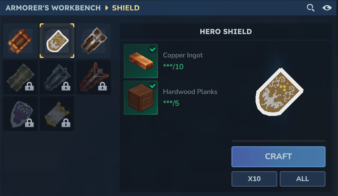Screen dimensions: 338x196
Task: Select the locked green mossy shield recipe
Action: pyautogui.click(x=20, y=77)
